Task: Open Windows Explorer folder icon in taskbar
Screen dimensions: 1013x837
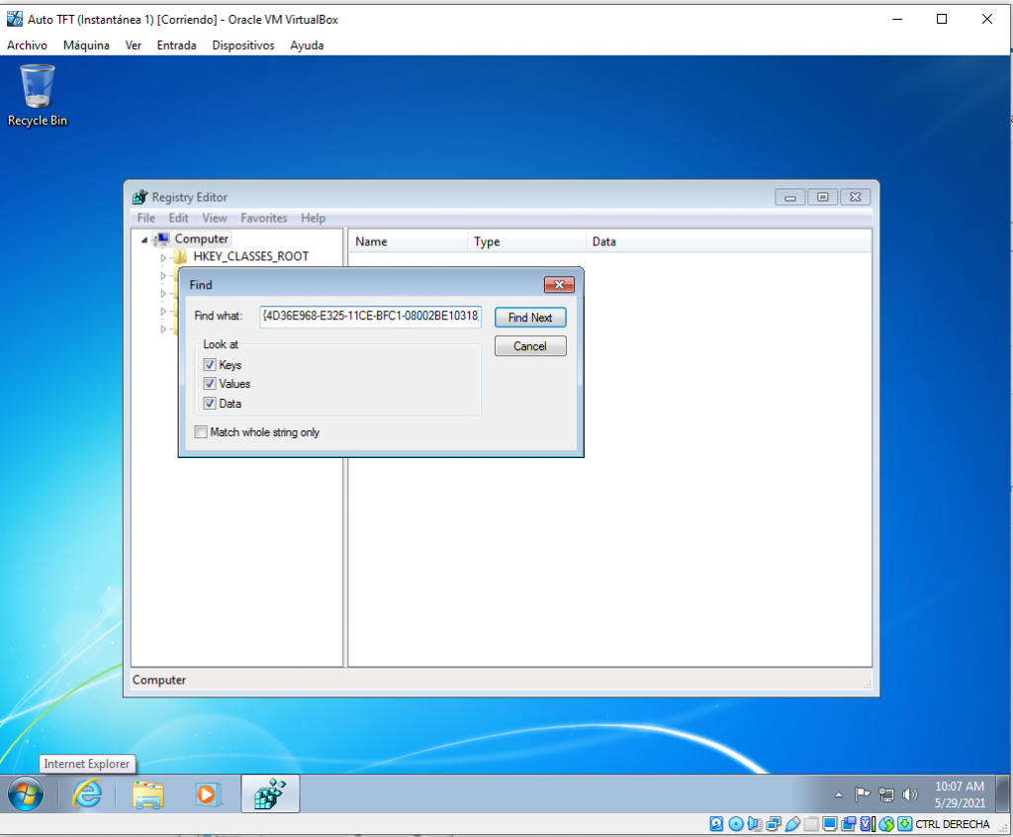Action: point(148,793)
